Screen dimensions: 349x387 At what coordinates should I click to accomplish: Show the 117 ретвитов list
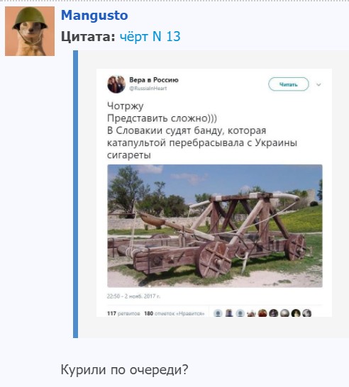click(x=123, y=313)
